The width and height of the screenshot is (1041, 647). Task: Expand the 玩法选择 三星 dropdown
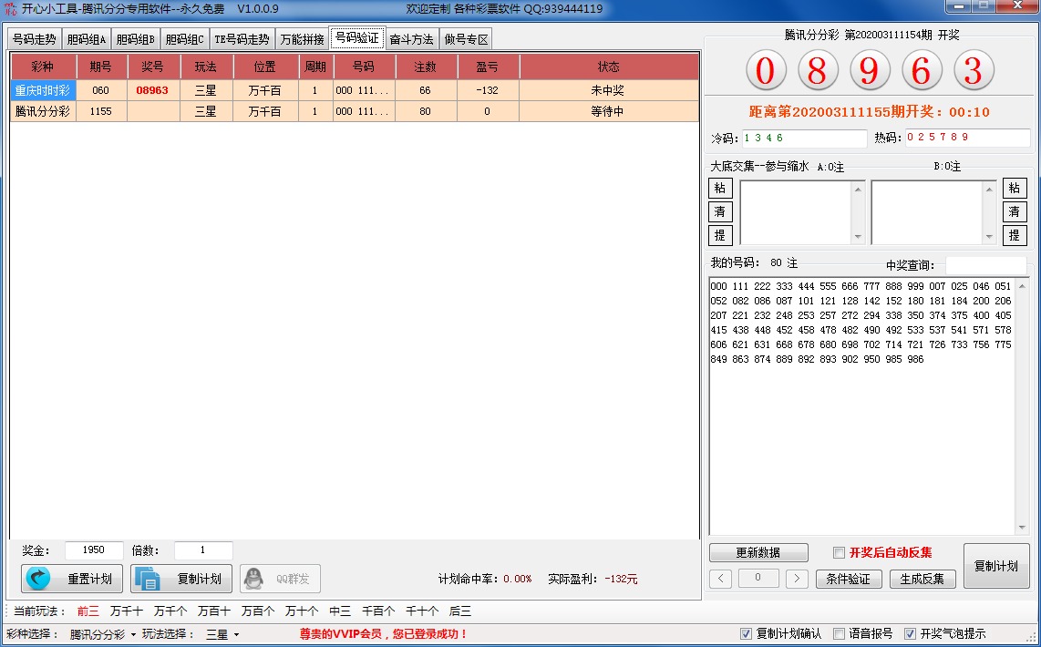[x=222, y=634]
